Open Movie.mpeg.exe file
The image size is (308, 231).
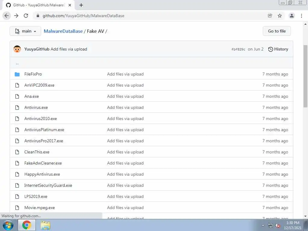pyautogui.click(x=39, y=208)
